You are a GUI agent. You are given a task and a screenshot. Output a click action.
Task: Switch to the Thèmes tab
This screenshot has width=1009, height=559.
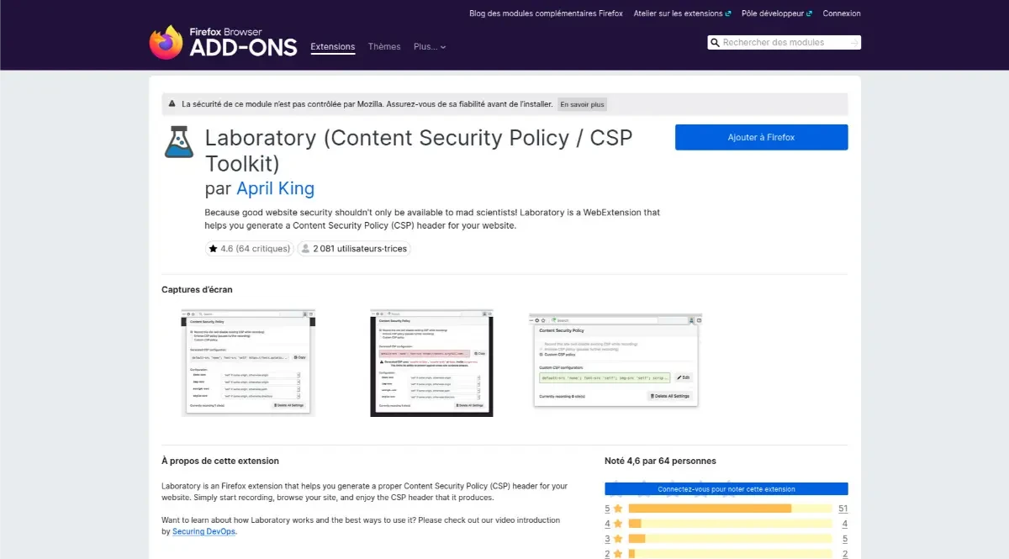384,47
